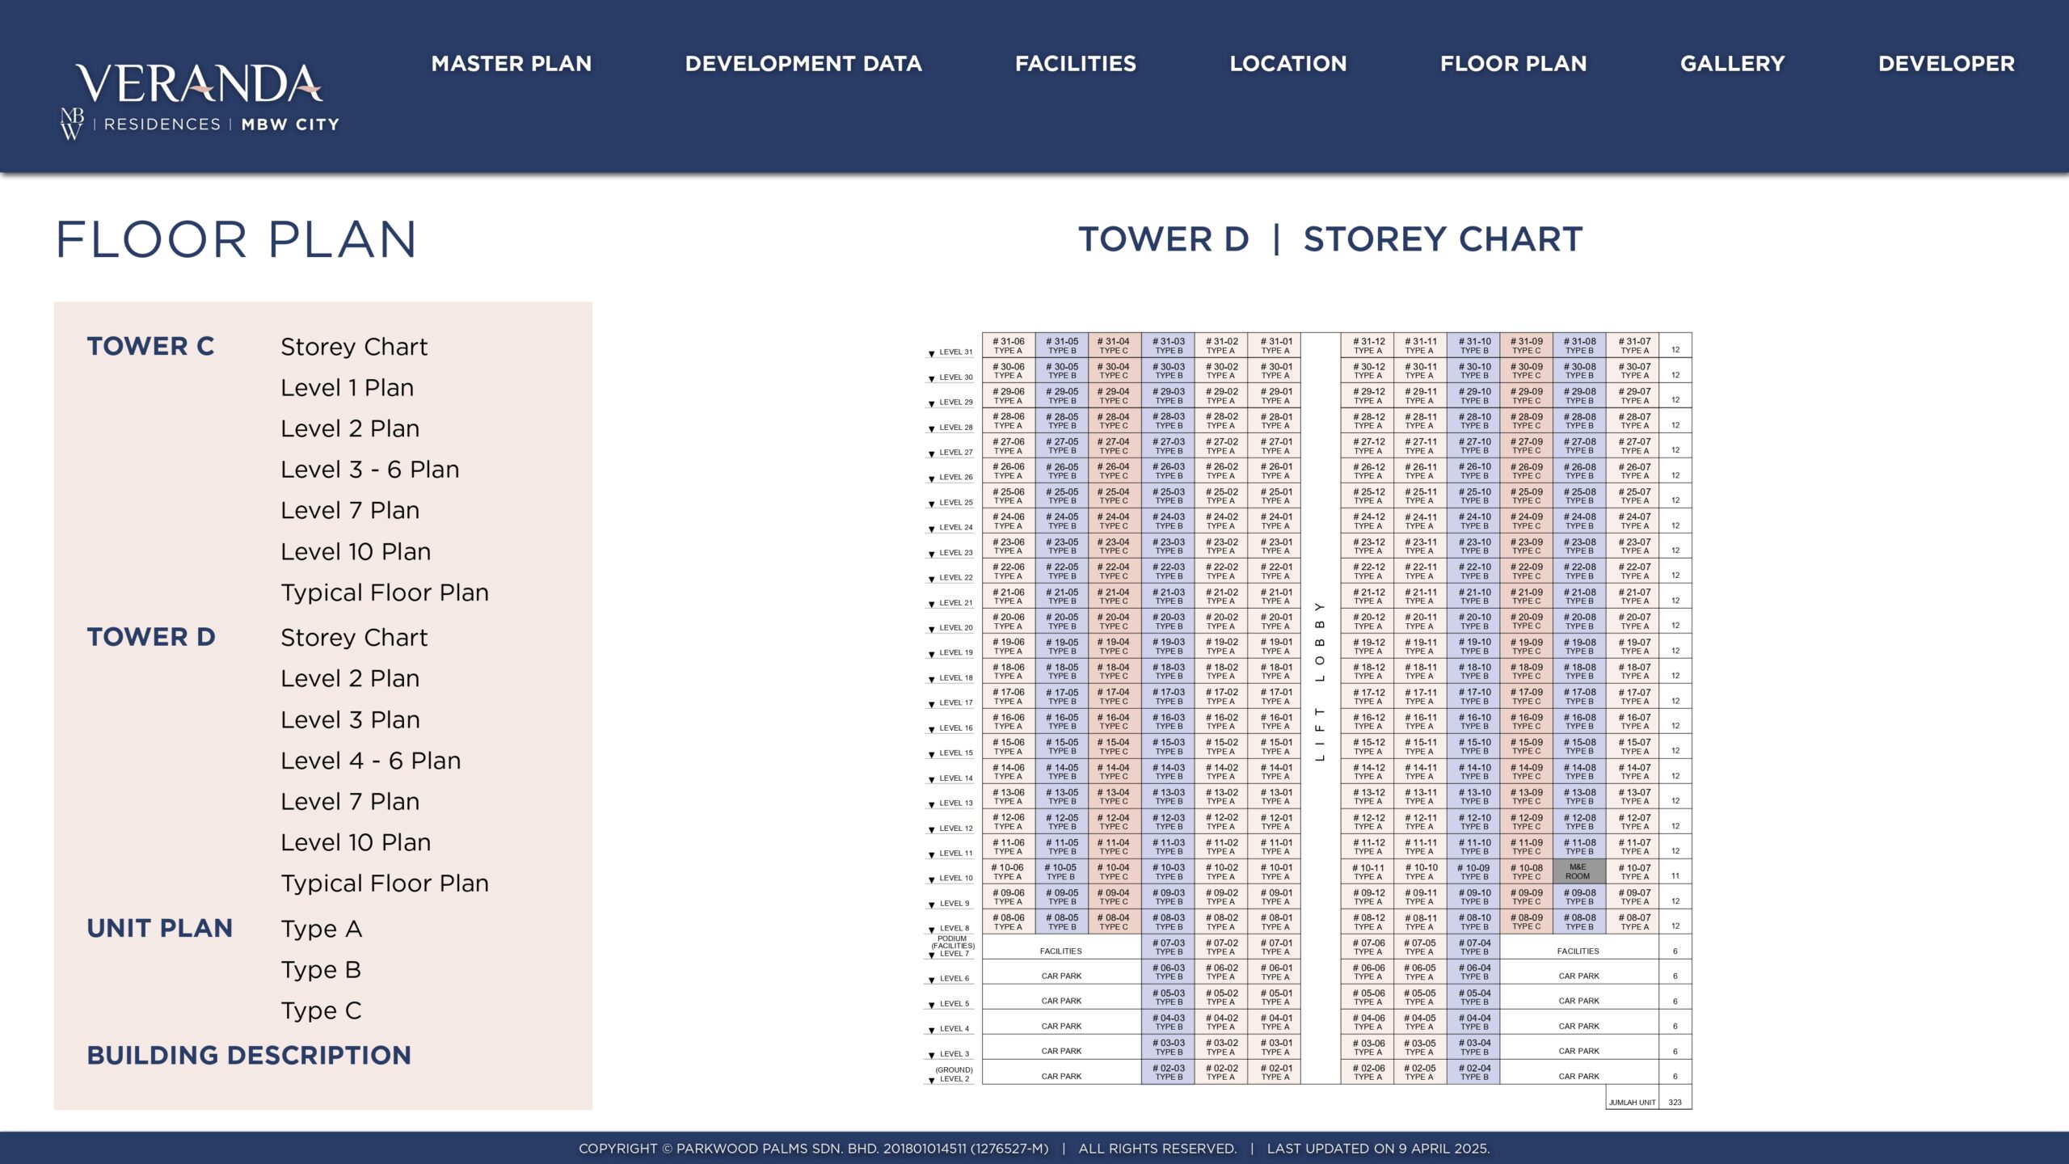Click unit # 31-04 Type C cell
Image resolution: width=2069 pixels, height=1164 pixels.
pyautogui.click(x=1115, y=345)
